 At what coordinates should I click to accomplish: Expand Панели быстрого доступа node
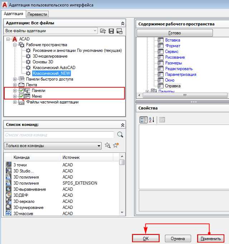15,79
